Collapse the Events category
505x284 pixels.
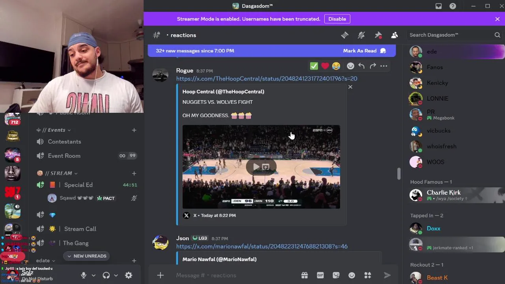54,130
